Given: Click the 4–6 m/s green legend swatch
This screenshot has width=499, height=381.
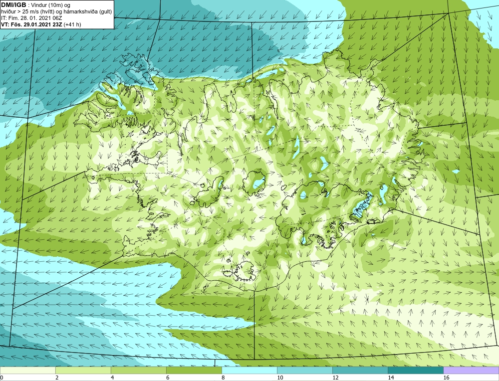Looking at the screenshot, I should [138, 370].
